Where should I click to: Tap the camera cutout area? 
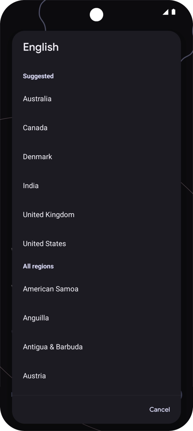click(x=97, y=14)
